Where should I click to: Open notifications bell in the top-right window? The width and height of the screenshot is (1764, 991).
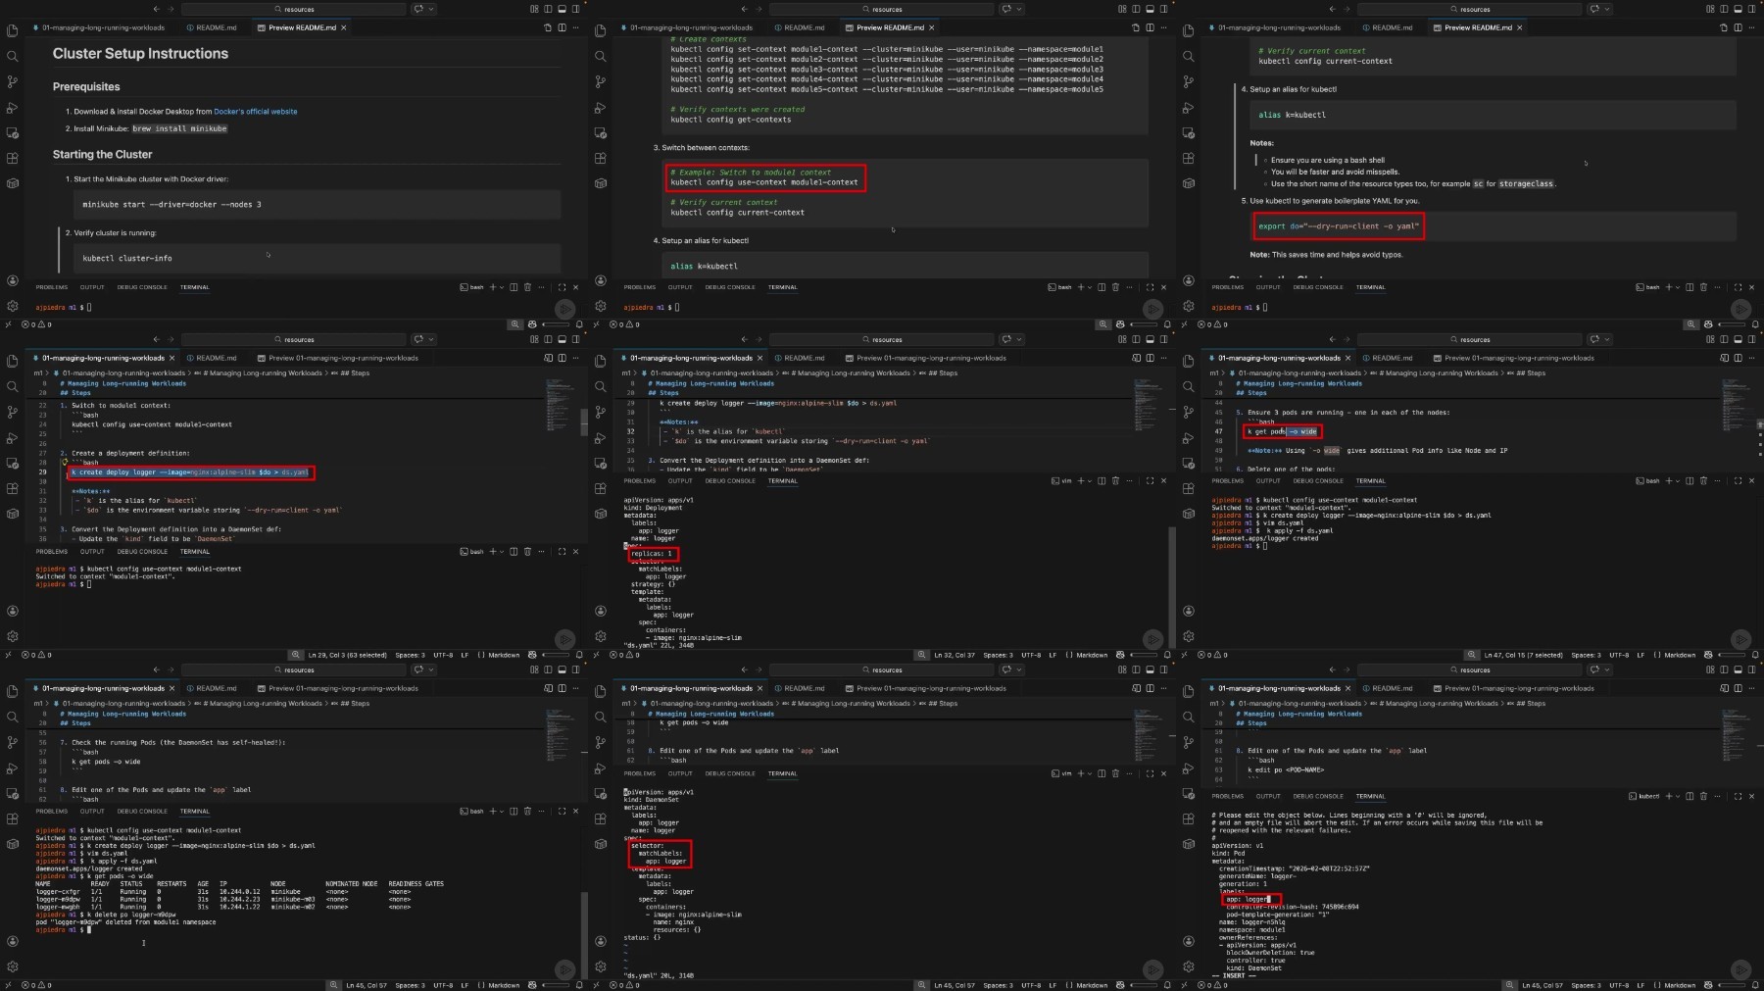pos(1755,324)
